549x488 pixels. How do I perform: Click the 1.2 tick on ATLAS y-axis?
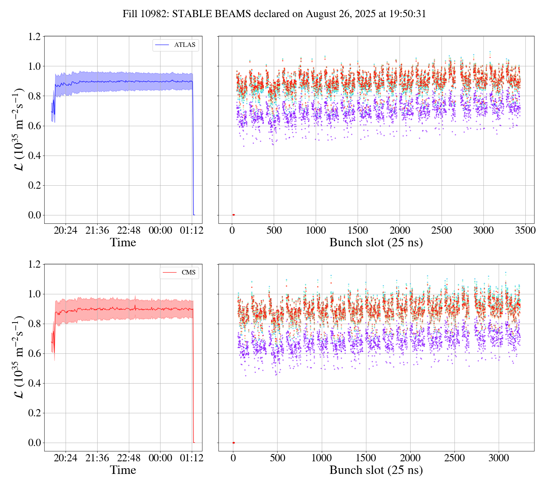[34, 37]
